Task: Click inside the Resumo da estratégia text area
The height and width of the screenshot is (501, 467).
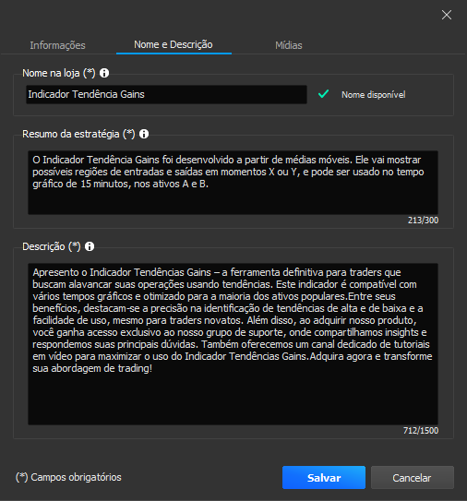Action: (x=233, y=183)
